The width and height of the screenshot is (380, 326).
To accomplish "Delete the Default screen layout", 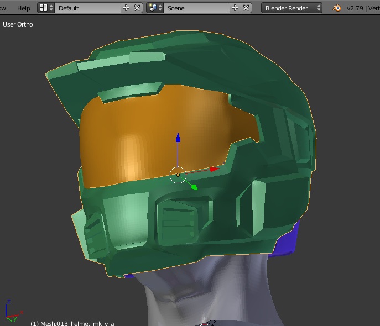I will pos(137,8).
